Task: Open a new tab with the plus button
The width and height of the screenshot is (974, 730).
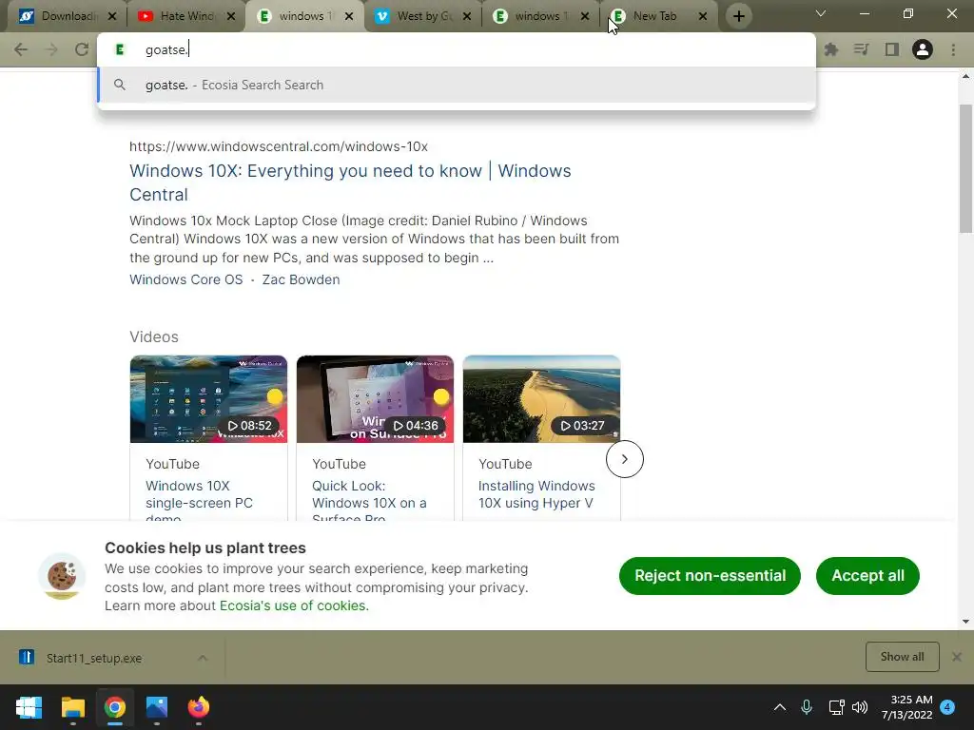Action: (x=738, y=16)
